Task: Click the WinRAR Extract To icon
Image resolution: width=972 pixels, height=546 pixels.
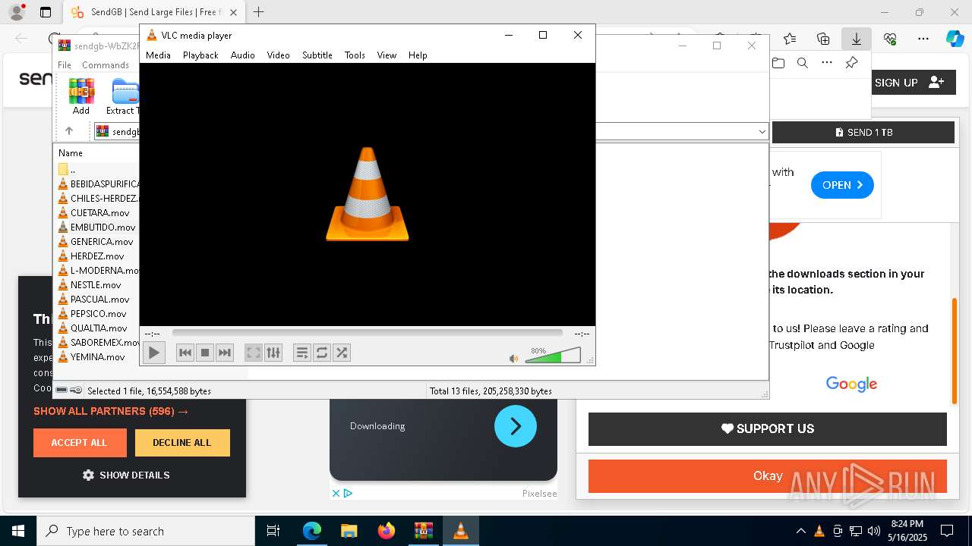Action: click(x=122, y=96)
